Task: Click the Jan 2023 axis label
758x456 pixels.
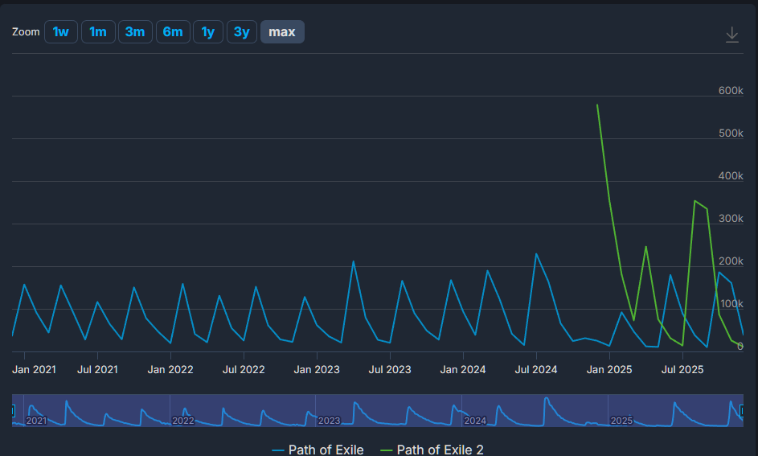Action: tap(317, 370)
